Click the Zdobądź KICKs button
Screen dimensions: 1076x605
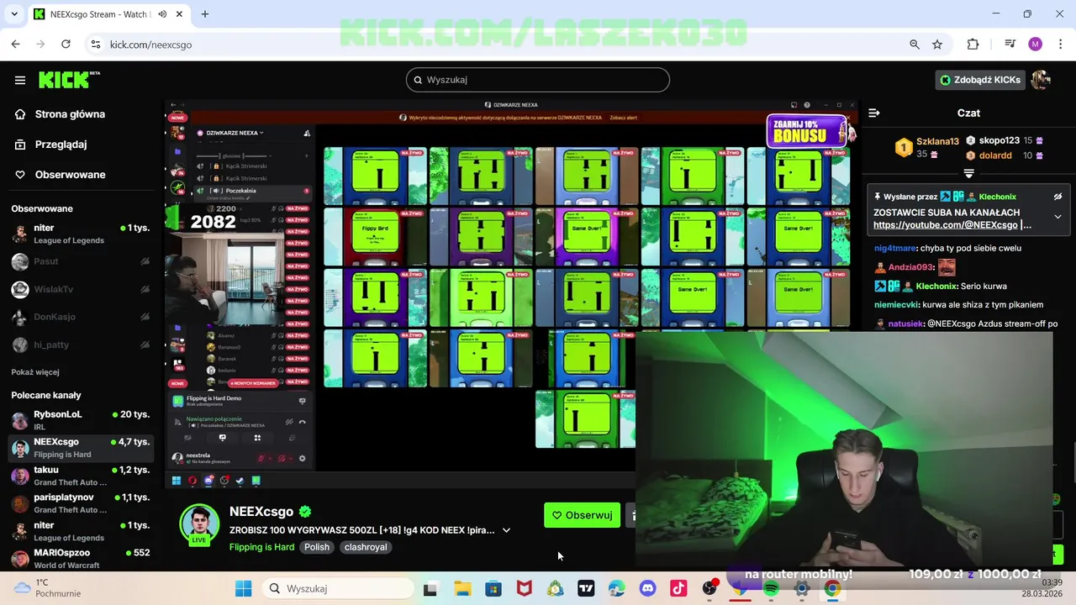[980, 80]
